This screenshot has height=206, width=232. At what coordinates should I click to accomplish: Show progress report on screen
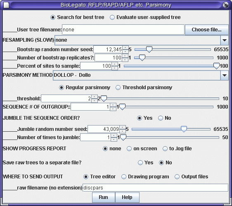[142, 149]
